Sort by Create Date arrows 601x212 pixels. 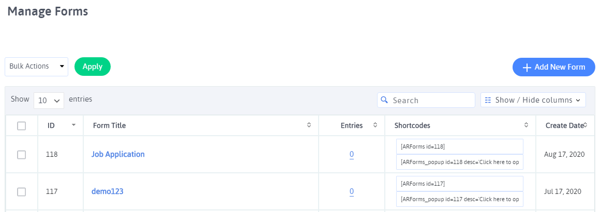585,125
